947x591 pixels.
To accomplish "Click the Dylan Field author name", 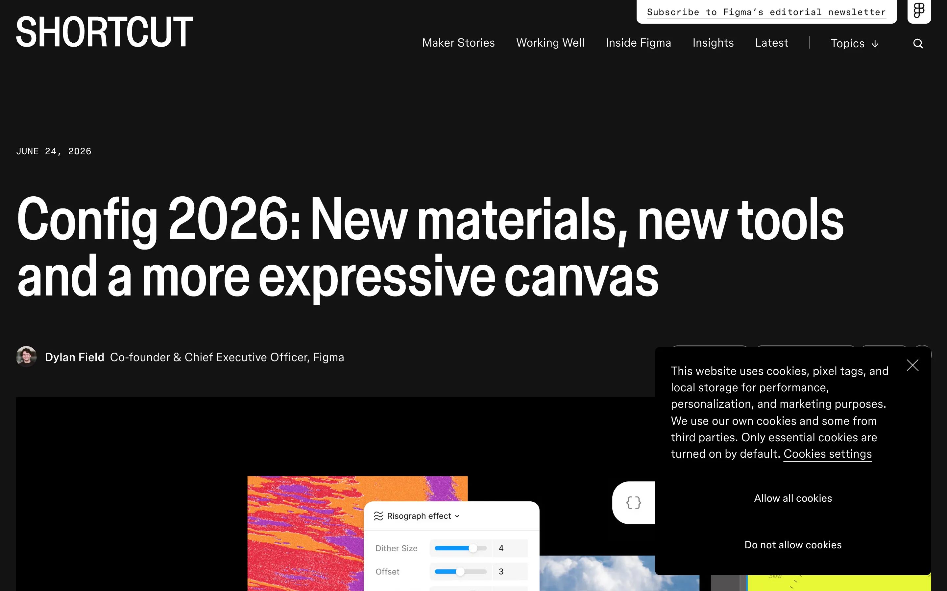I will [74, 357].
